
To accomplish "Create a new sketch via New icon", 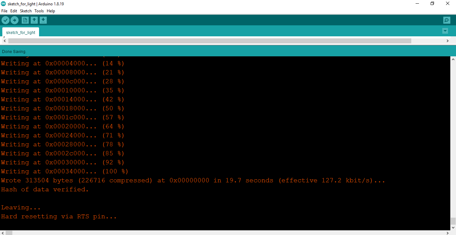I will [25, 20].
